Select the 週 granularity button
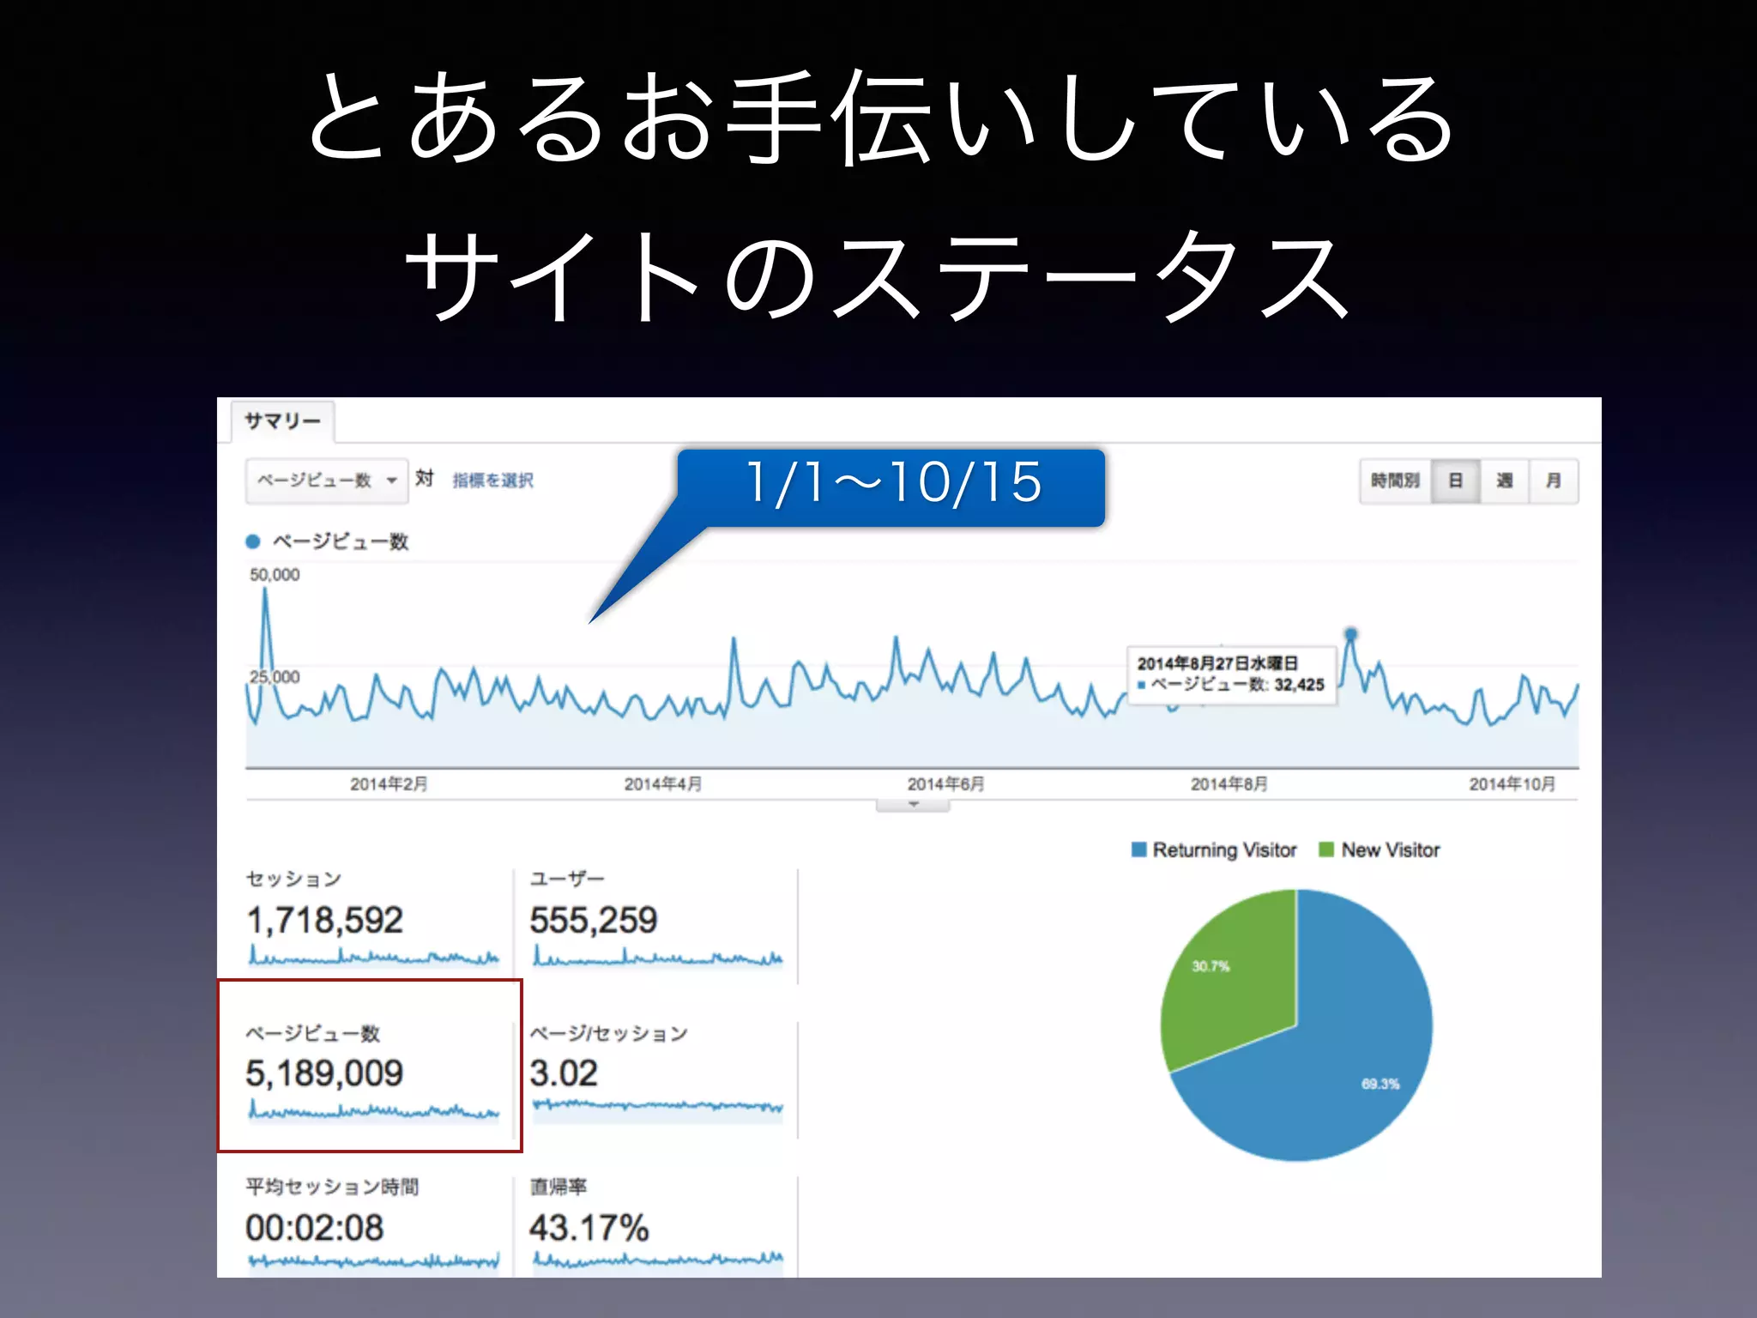The image size is (1757, 1318). [x=1505, y=481]
